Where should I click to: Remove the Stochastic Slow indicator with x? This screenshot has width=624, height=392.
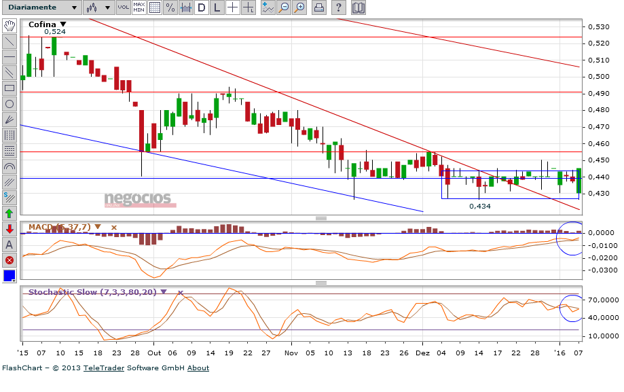point(180,292)
